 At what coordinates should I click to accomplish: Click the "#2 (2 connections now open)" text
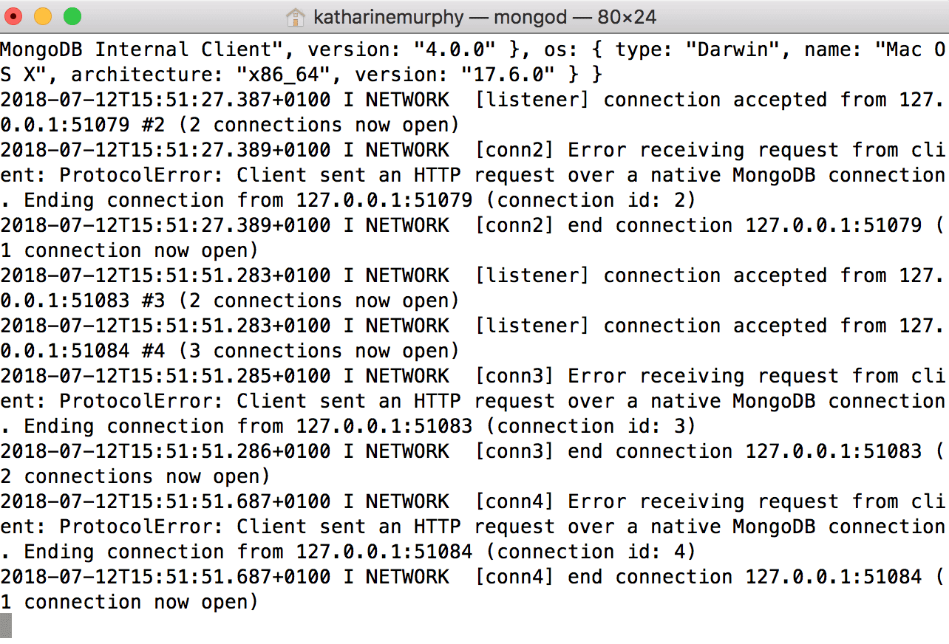tap(302, 126)
